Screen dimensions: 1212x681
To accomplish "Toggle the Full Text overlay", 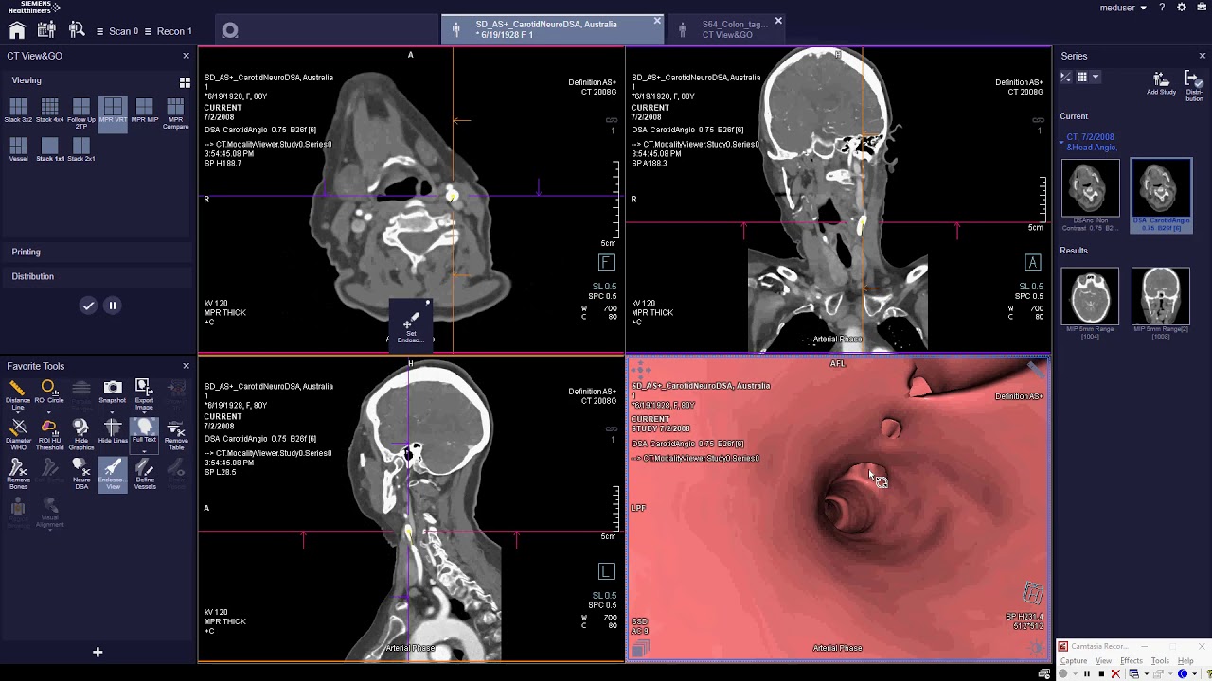I will [x=144, y=431].
